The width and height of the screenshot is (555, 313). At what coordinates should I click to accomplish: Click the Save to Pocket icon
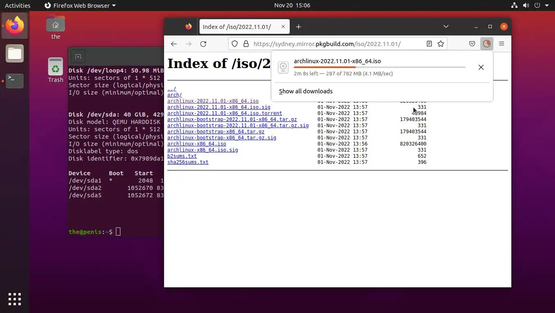click(472, 44)
